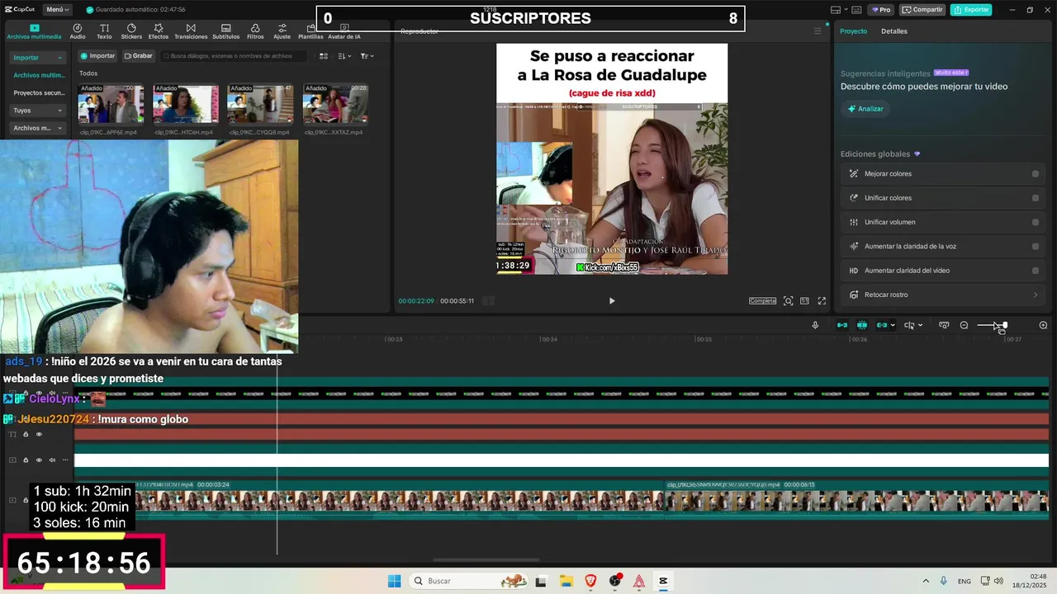Open the Transiciones tab
The width and height of the screenshot is (1057, 594).
(191, 31)
